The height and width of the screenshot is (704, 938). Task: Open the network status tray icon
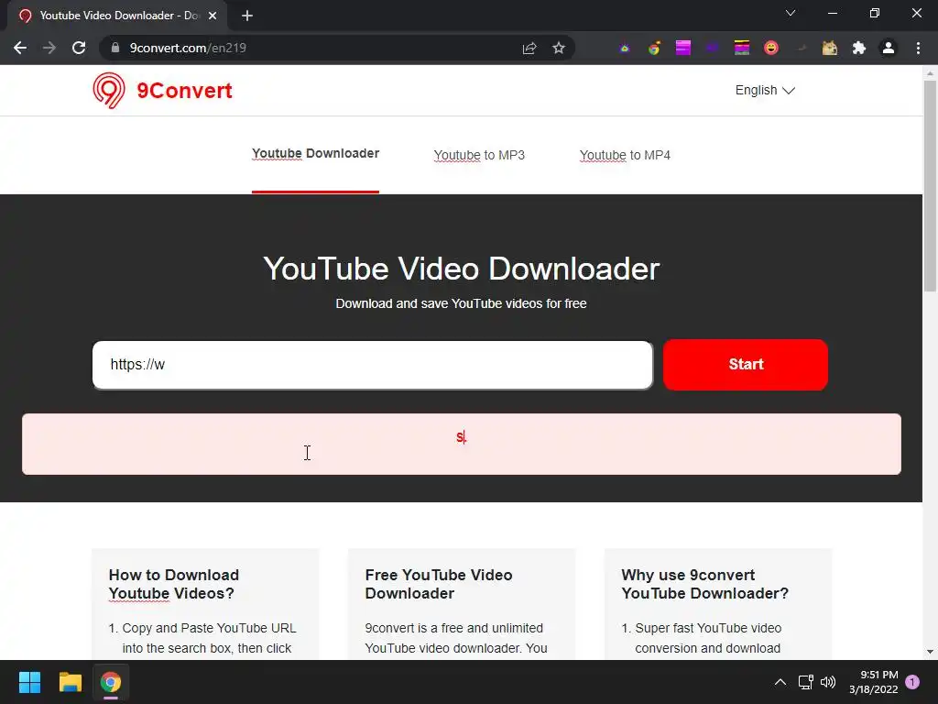[x=806, y=682]
